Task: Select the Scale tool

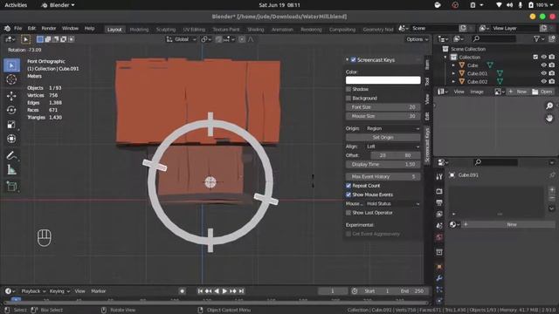Action: tap(11, 124)
